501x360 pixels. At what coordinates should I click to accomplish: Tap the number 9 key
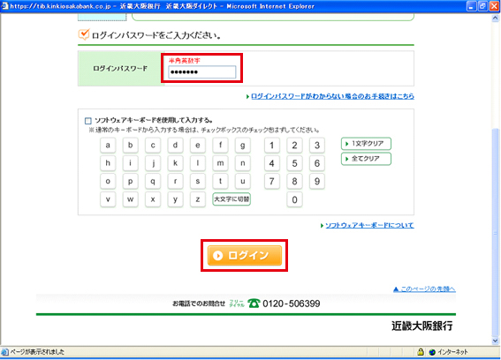[x=317, y=181]
